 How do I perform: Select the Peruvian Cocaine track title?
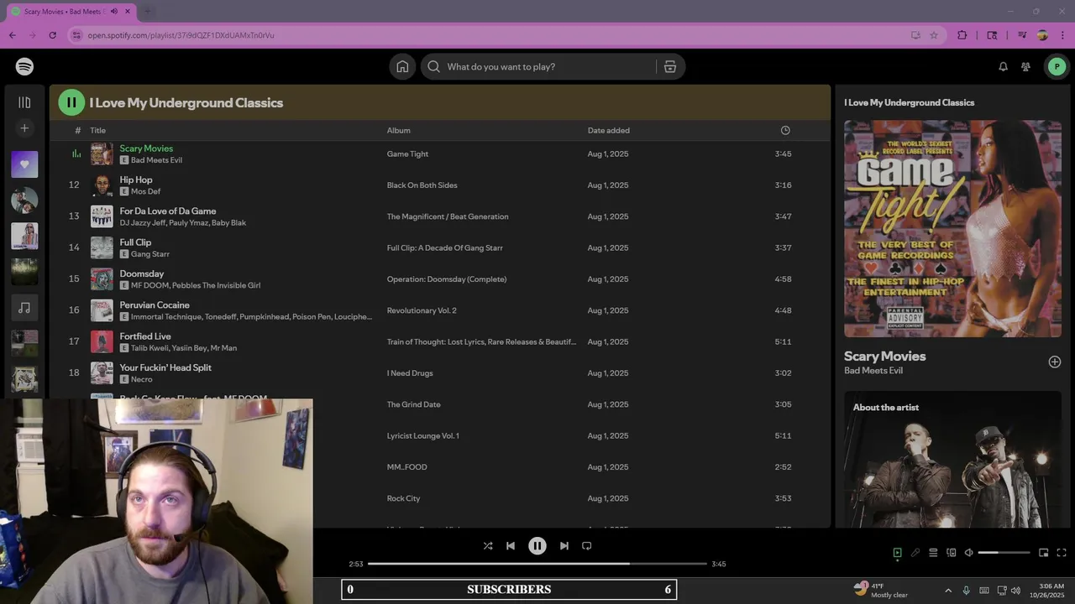pos(155,305)
